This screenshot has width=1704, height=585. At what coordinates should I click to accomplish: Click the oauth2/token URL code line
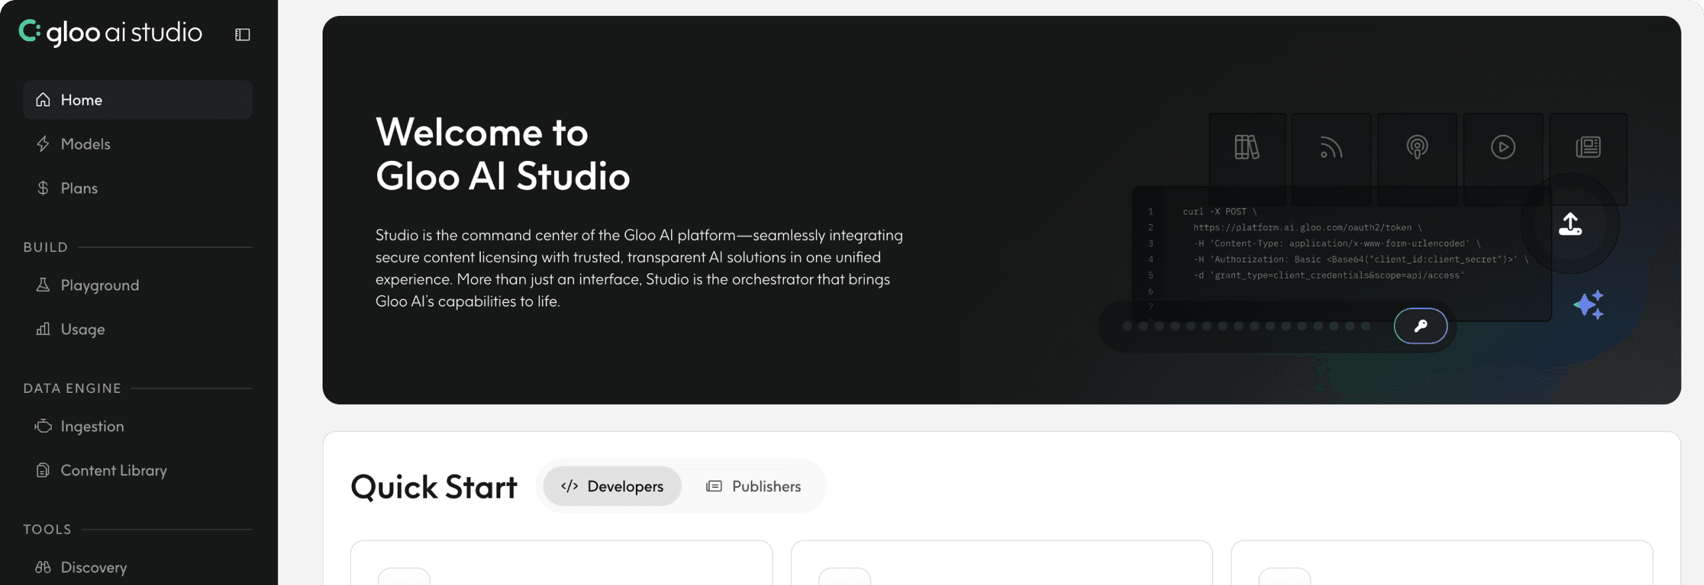click(1307, 227)
